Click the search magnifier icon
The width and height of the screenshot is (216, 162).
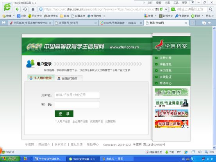[x=211, y=9]
